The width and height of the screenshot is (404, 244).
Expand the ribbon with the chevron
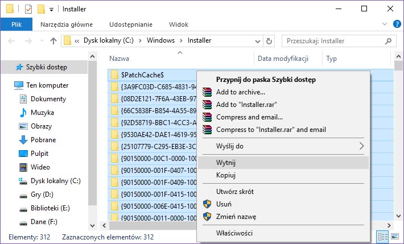coord(385,24)
